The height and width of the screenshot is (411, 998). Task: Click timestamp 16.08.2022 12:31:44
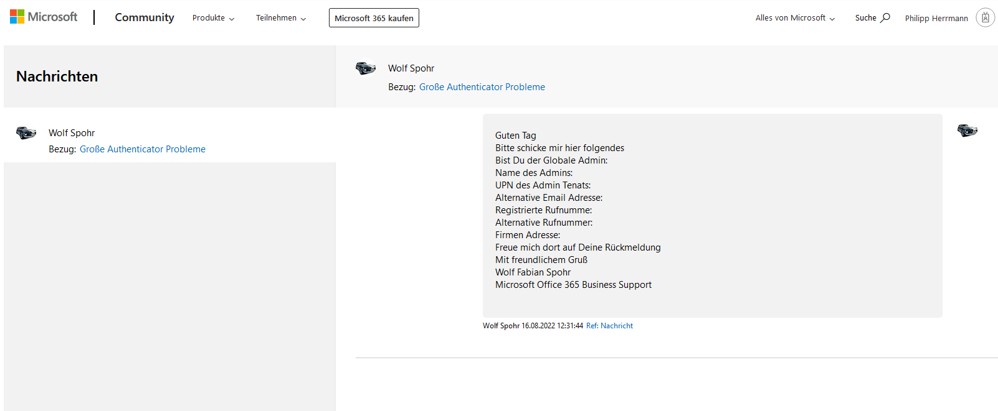click(552, 326)
